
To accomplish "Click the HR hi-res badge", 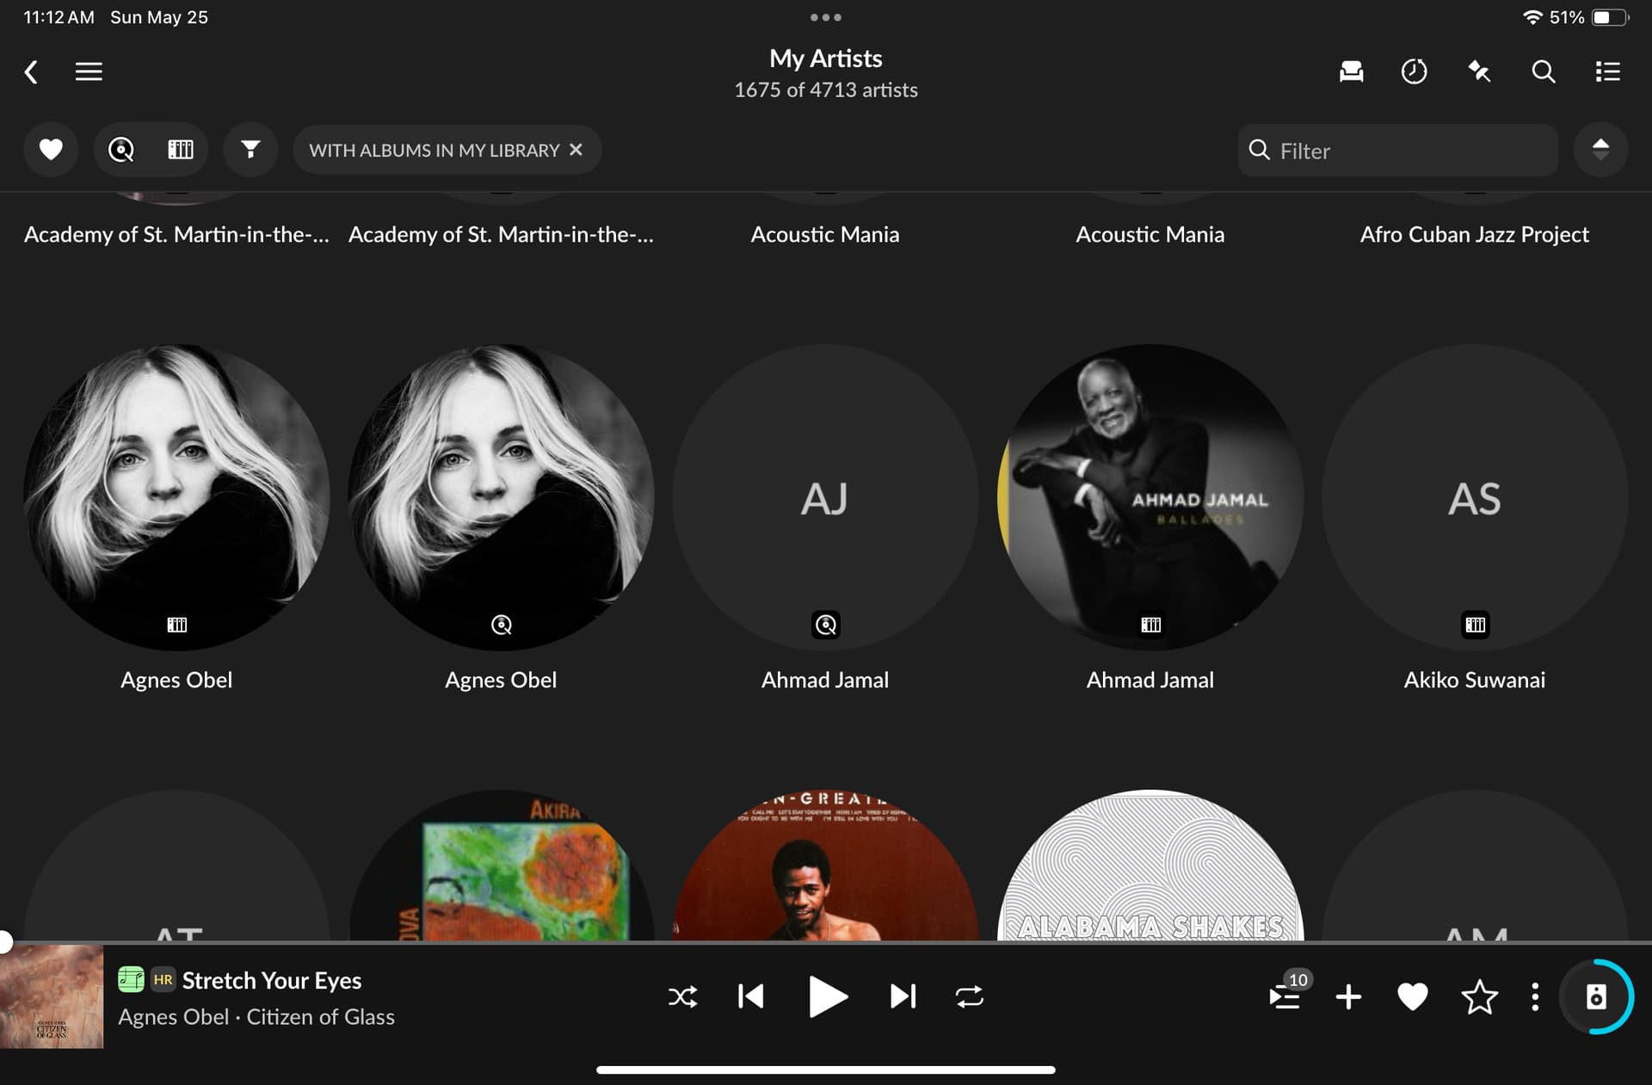I will pos(163,979).
